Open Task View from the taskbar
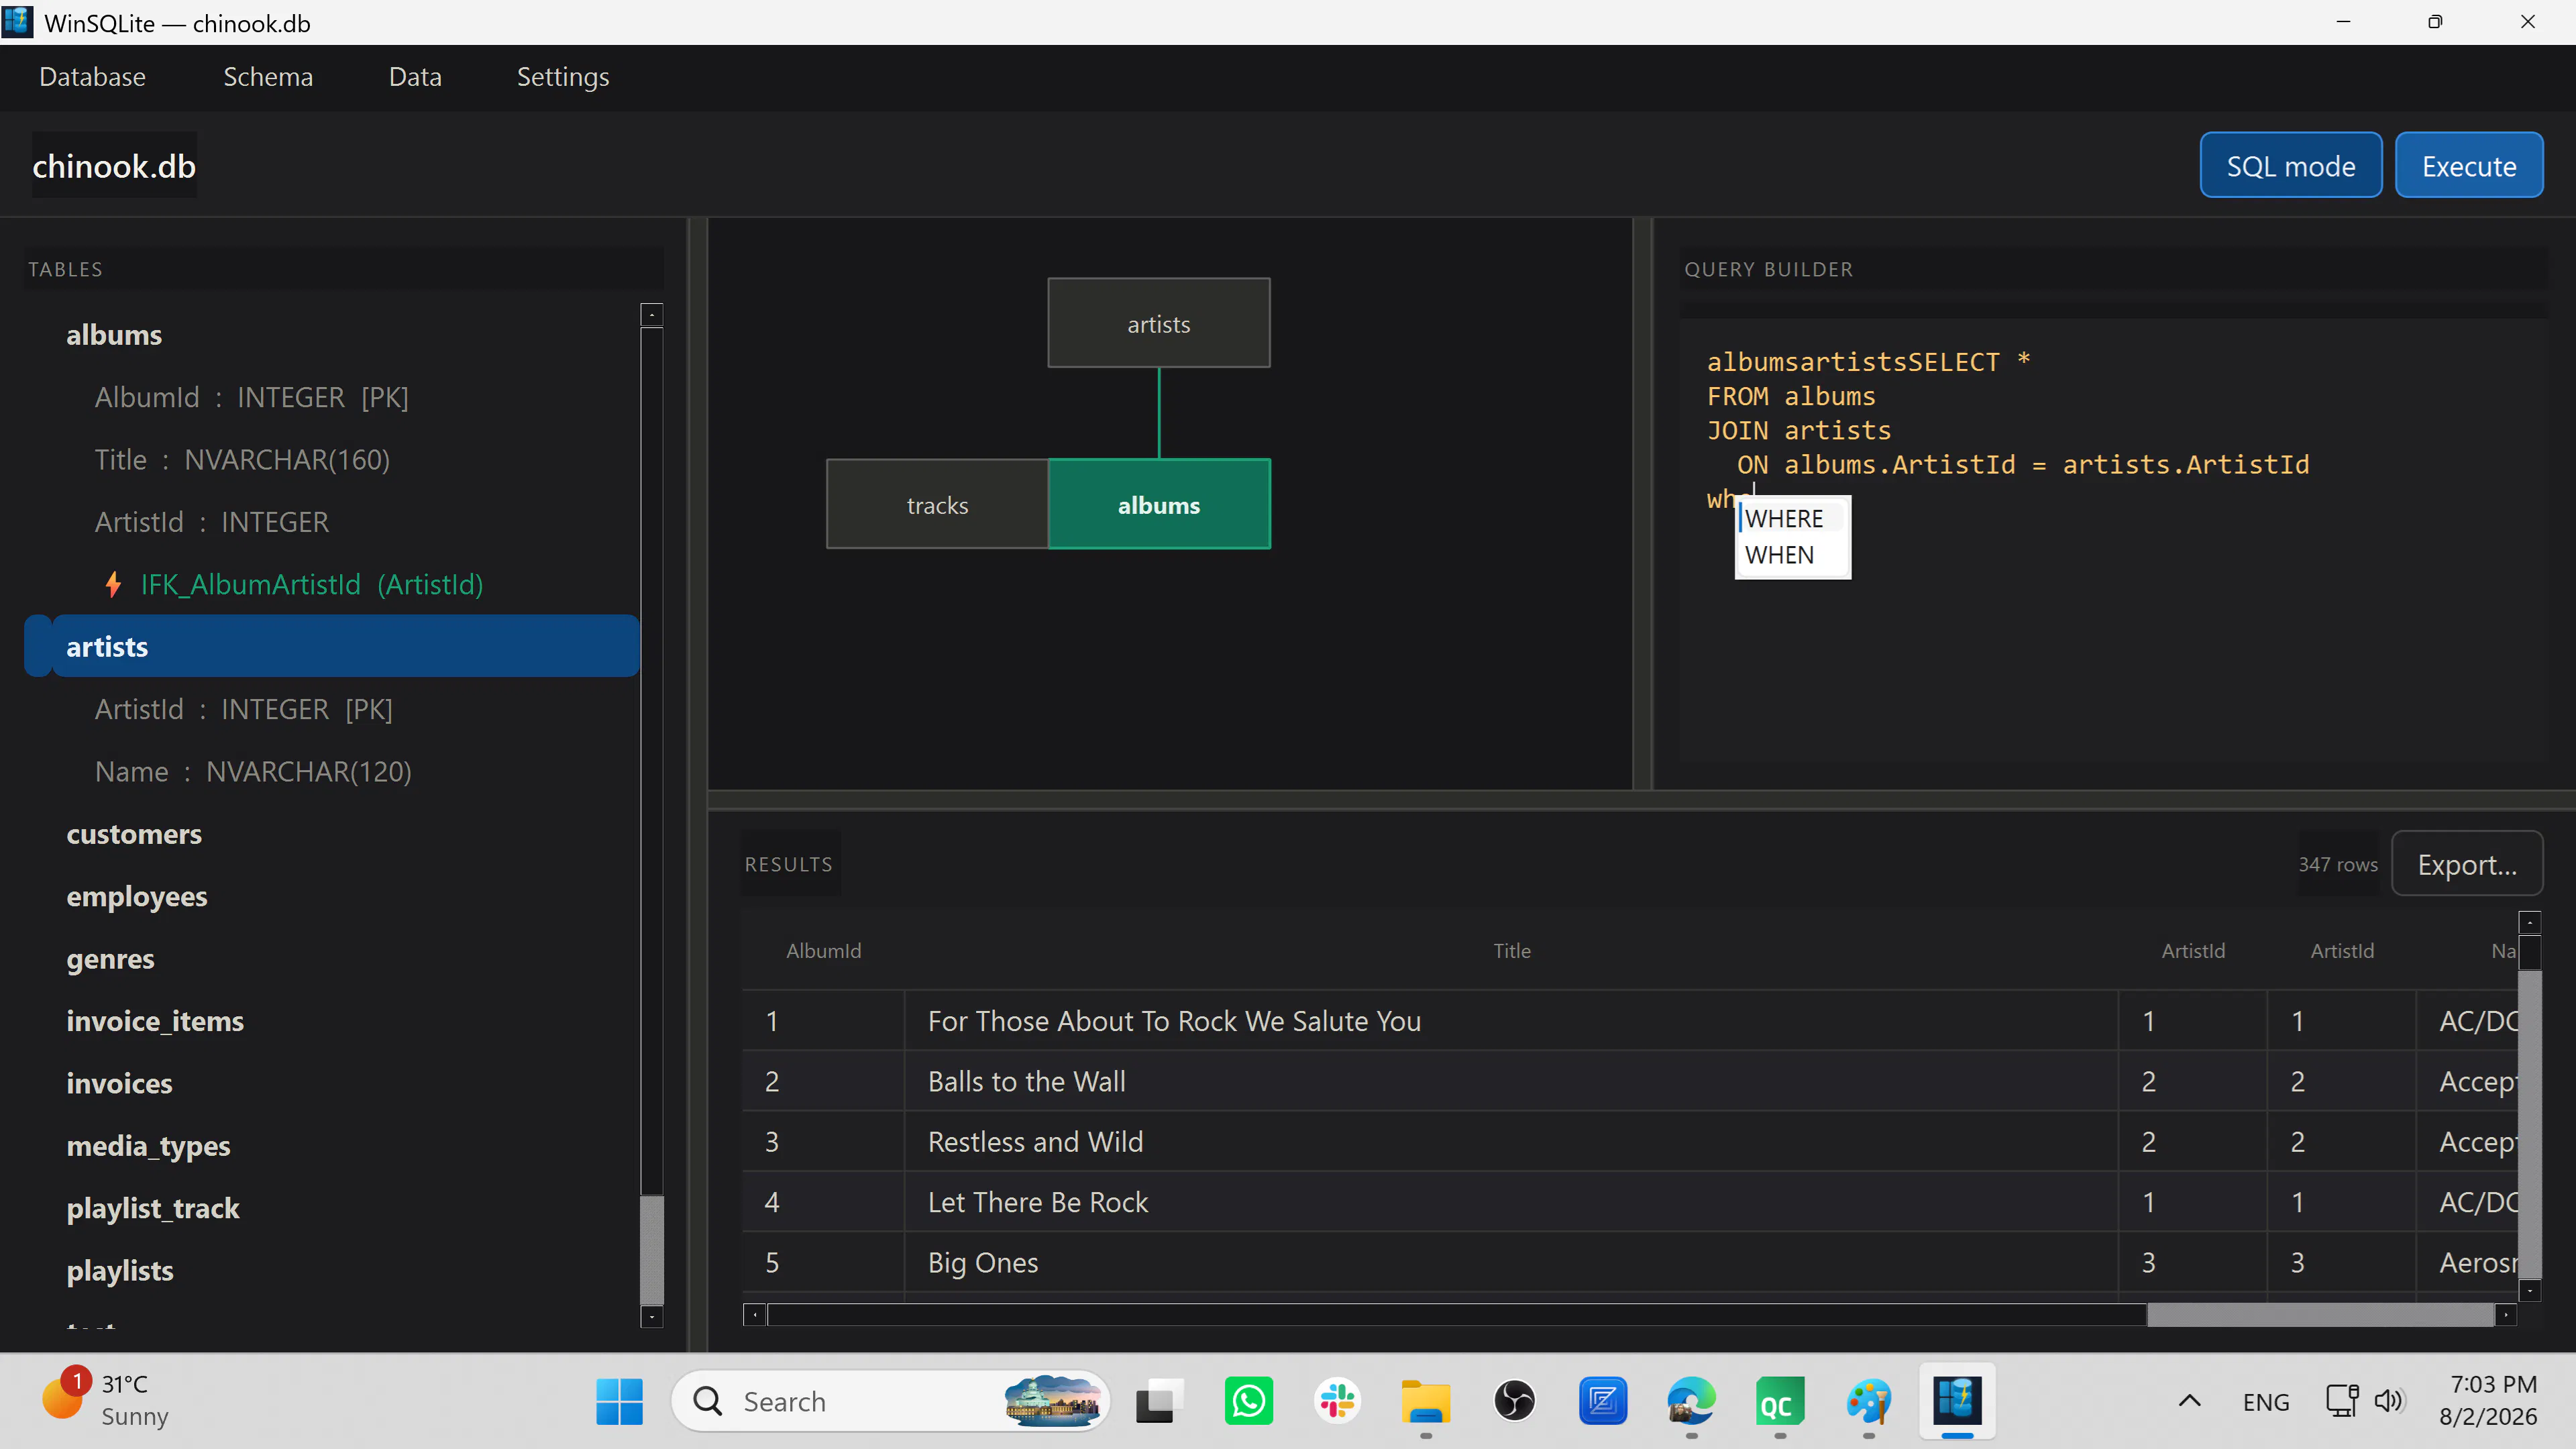Screen dimensions: 2576x1449 [1159, 1400]
